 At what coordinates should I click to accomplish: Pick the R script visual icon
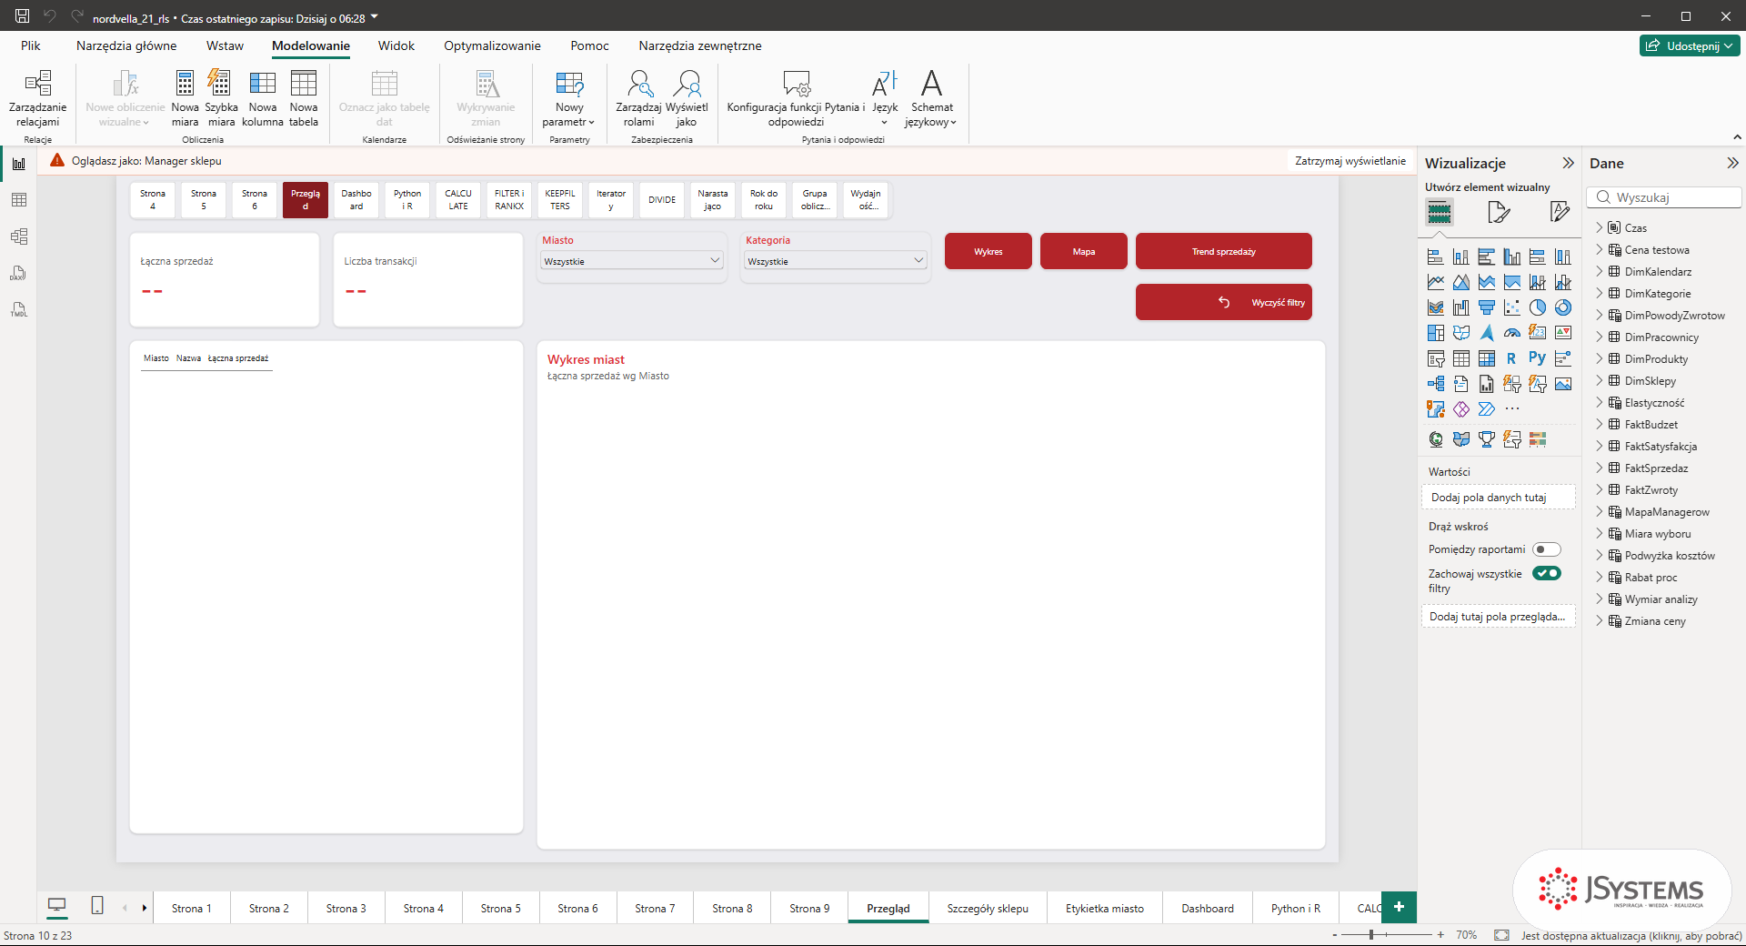1511,358
